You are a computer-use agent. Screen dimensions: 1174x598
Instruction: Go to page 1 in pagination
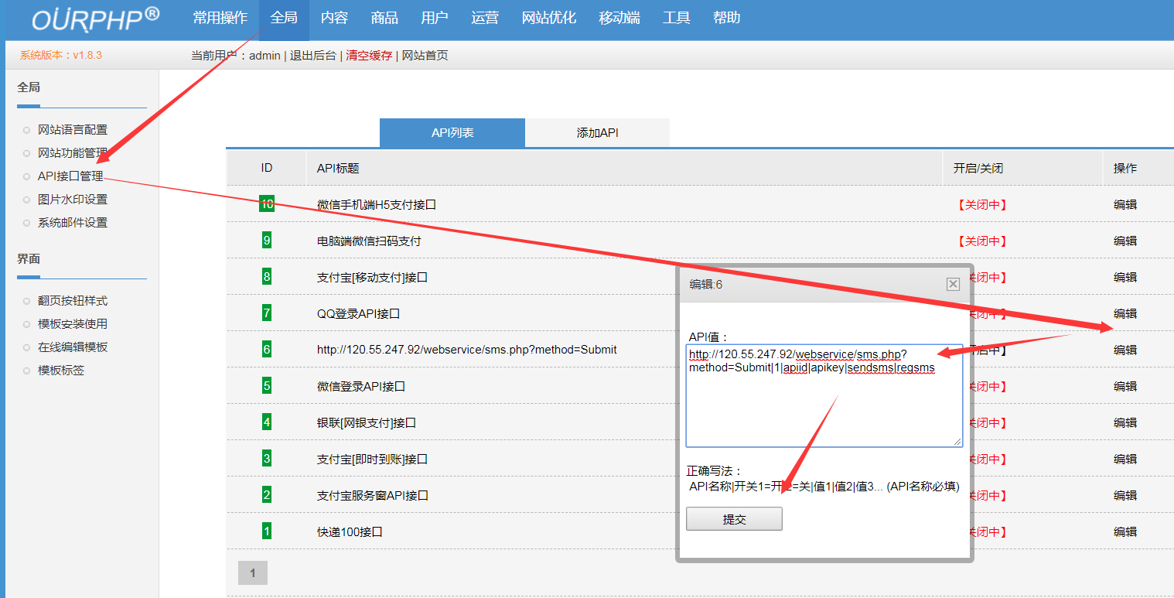pos(252,573)
